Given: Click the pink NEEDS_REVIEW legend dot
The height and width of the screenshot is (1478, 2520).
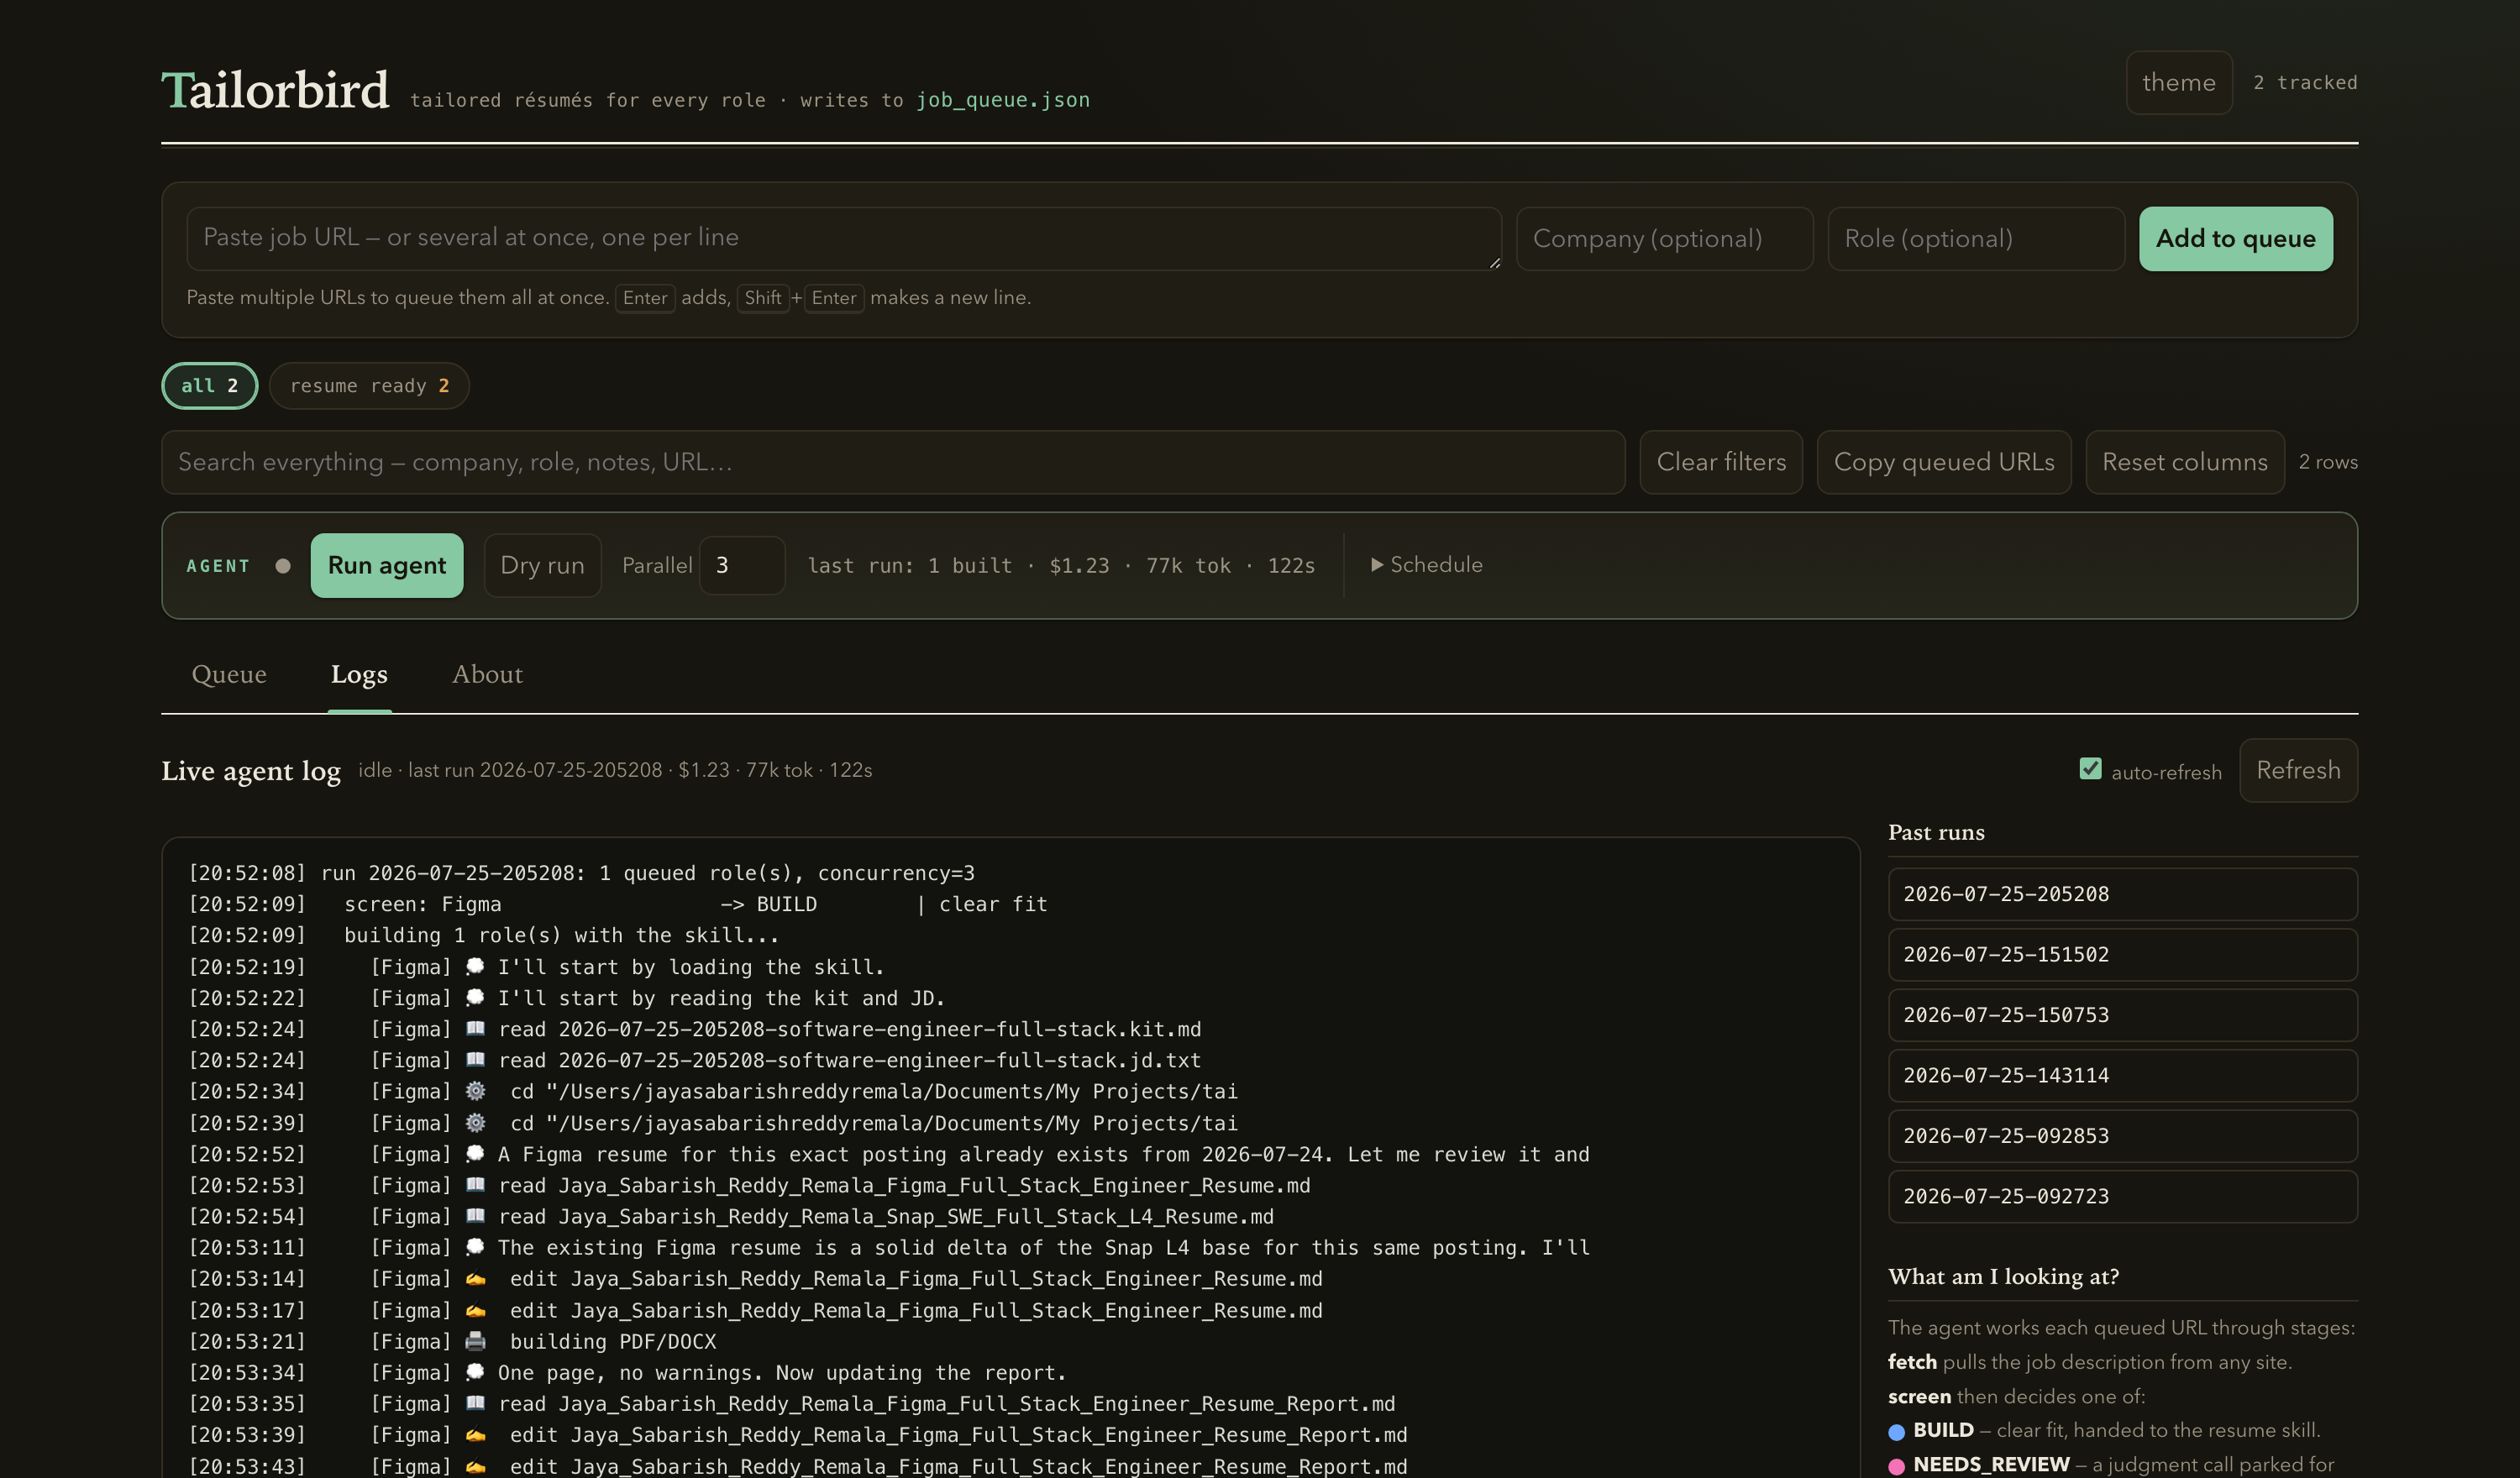Looking at the screenshot, I should (x=1896, y=1466).
